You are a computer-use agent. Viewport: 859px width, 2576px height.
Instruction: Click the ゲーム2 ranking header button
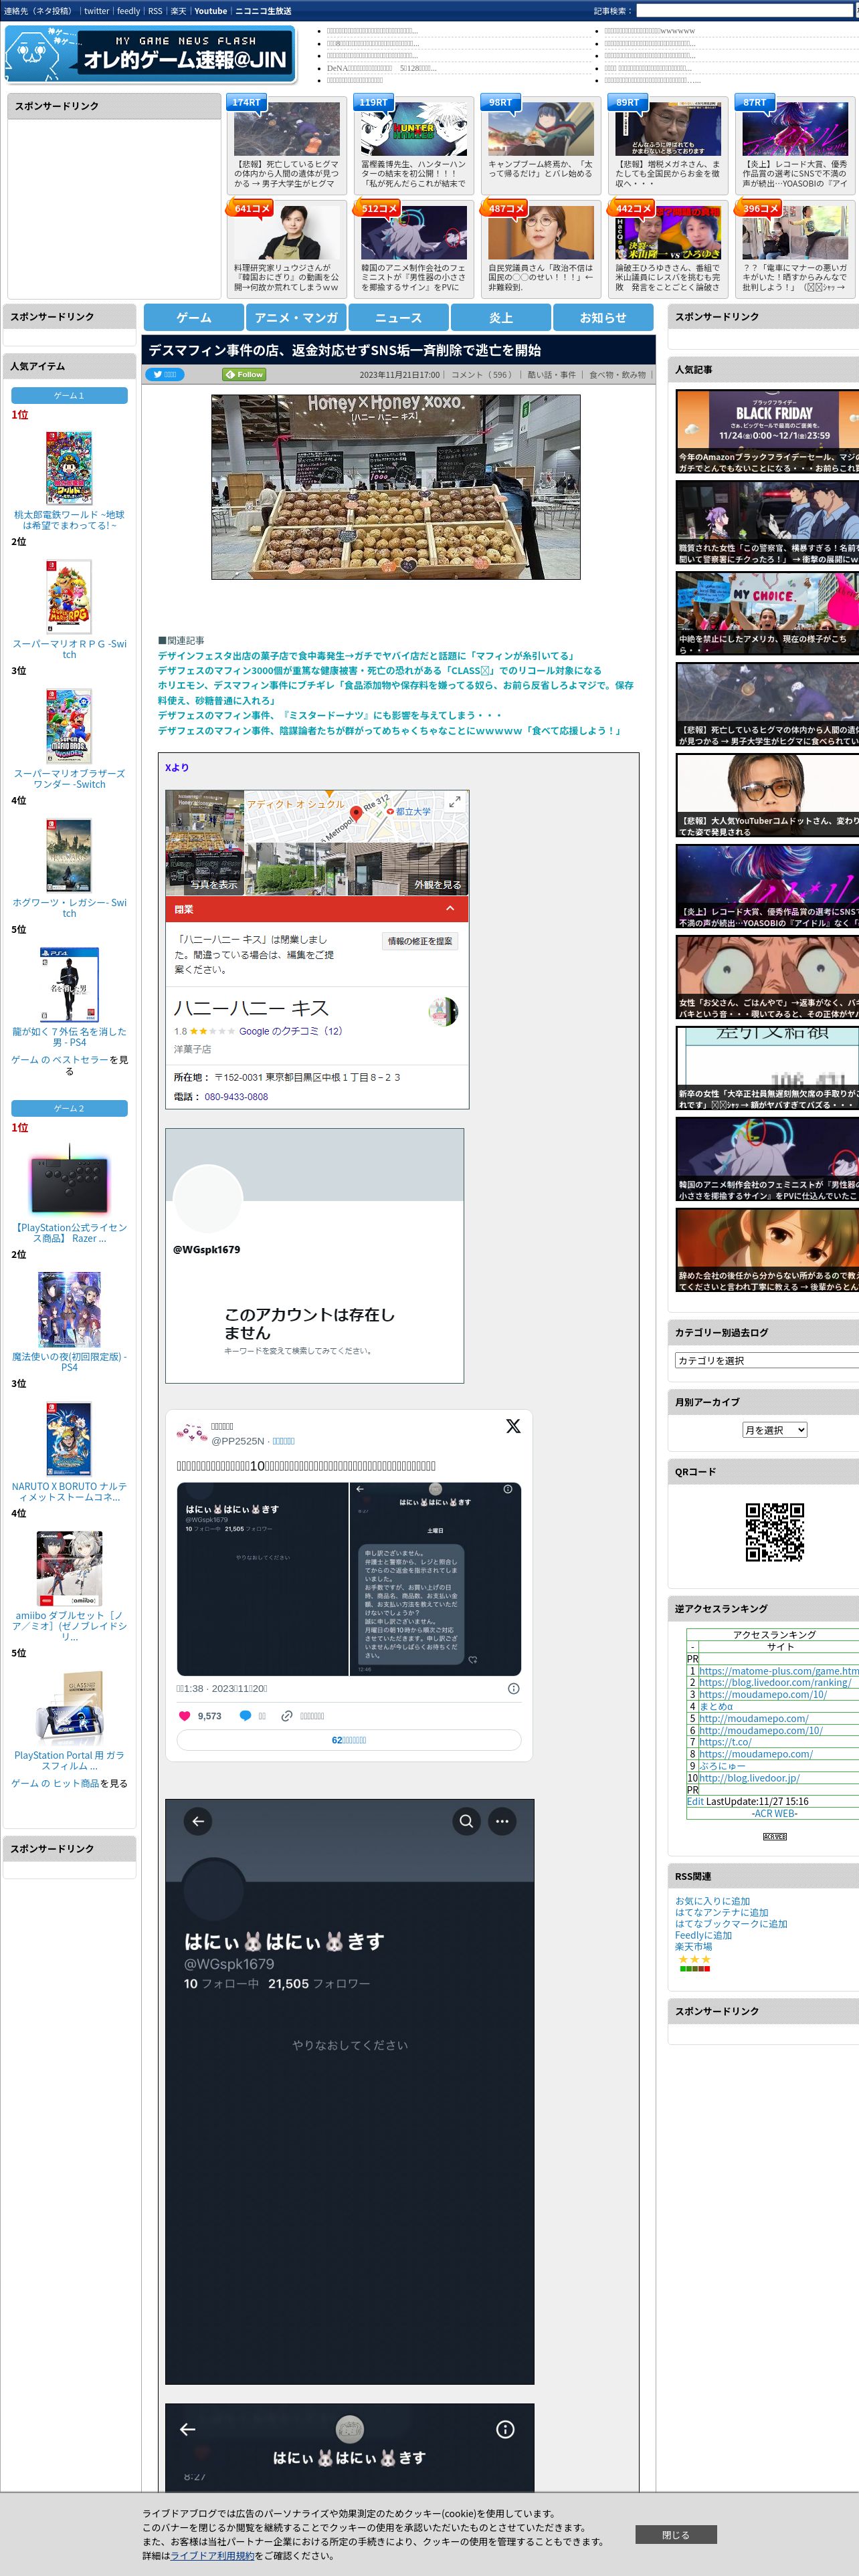point(69,1108)
